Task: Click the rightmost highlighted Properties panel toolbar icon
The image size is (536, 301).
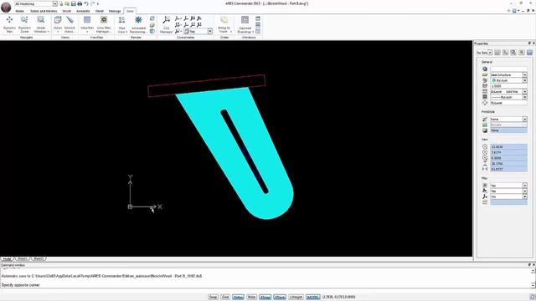Action: 529,52
